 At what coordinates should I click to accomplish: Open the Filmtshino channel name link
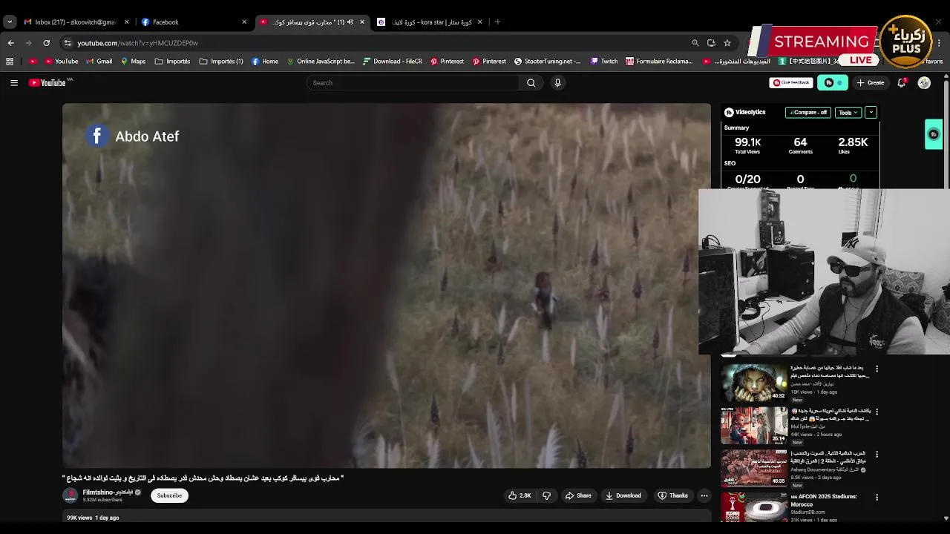108,492
